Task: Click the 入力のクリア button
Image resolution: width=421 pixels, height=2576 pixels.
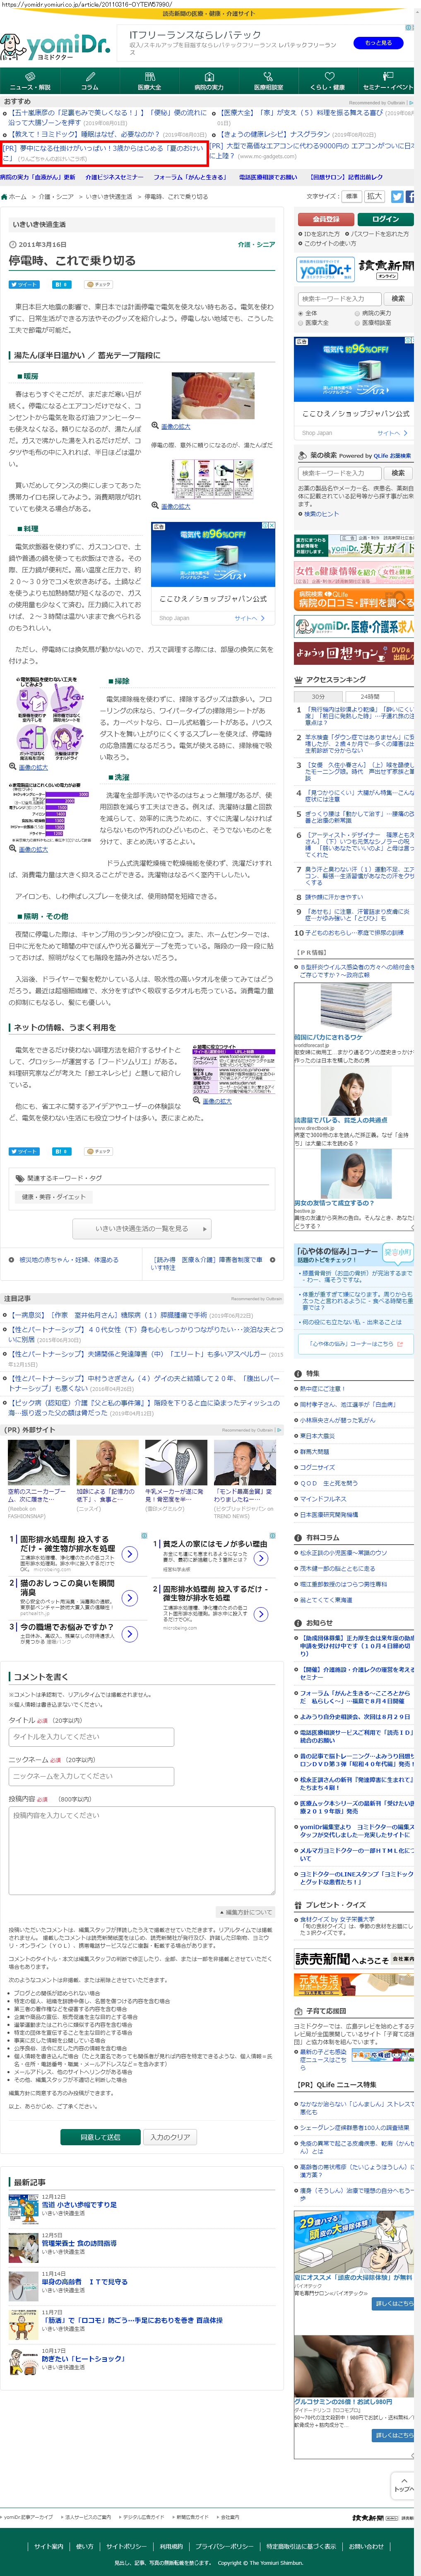Action: tap(171, 2137)
